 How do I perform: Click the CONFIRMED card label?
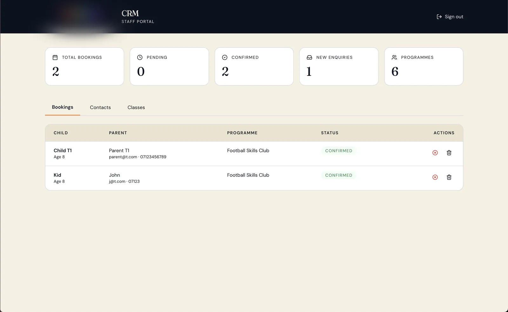(245, 57)
